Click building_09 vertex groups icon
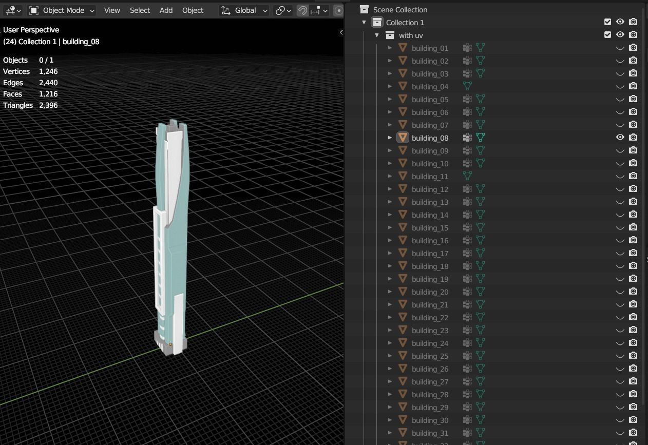This screenshot has height=445, width=648. [x=467, y=150]
